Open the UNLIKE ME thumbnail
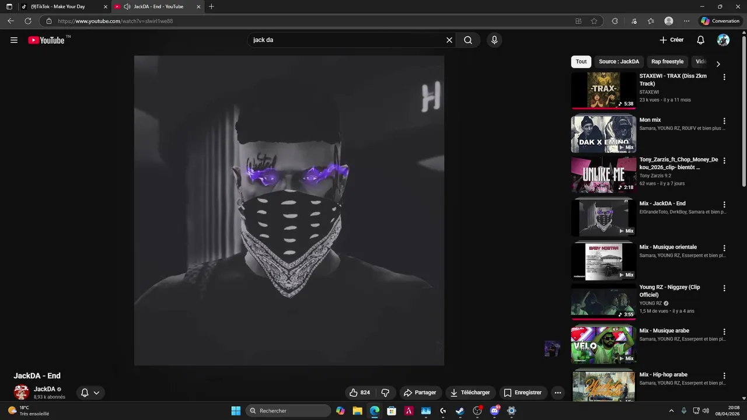This screenshot has height=420, width=747. [603, 174]
